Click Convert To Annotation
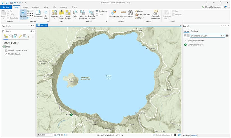Image resolution: width=231 pixels, height=138 pixels. click(x=156, y=15)
